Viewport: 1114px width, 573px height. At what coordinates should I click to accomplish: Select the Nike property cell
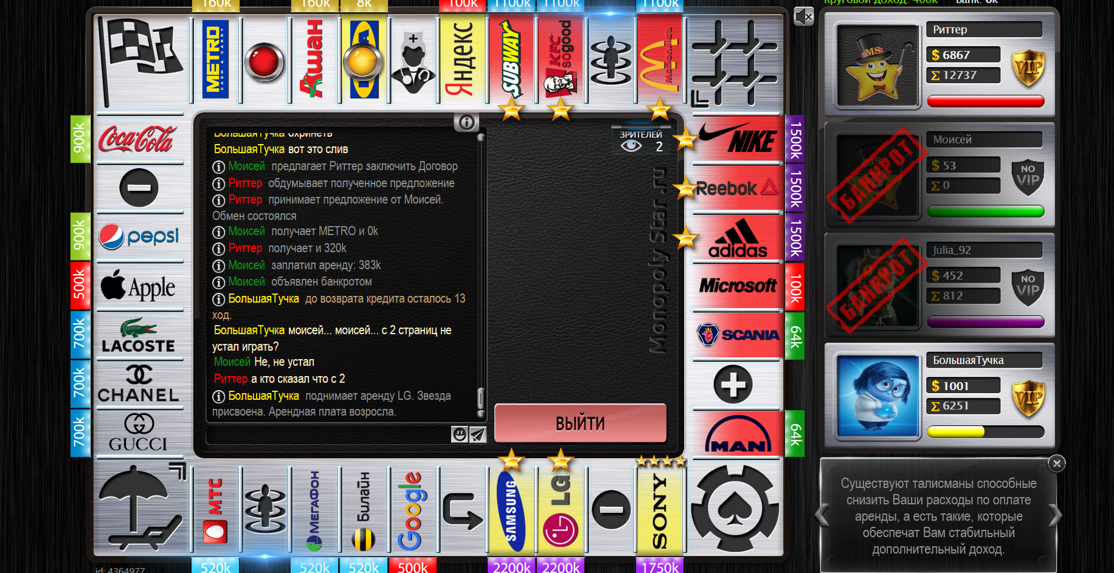click(737, 139)
